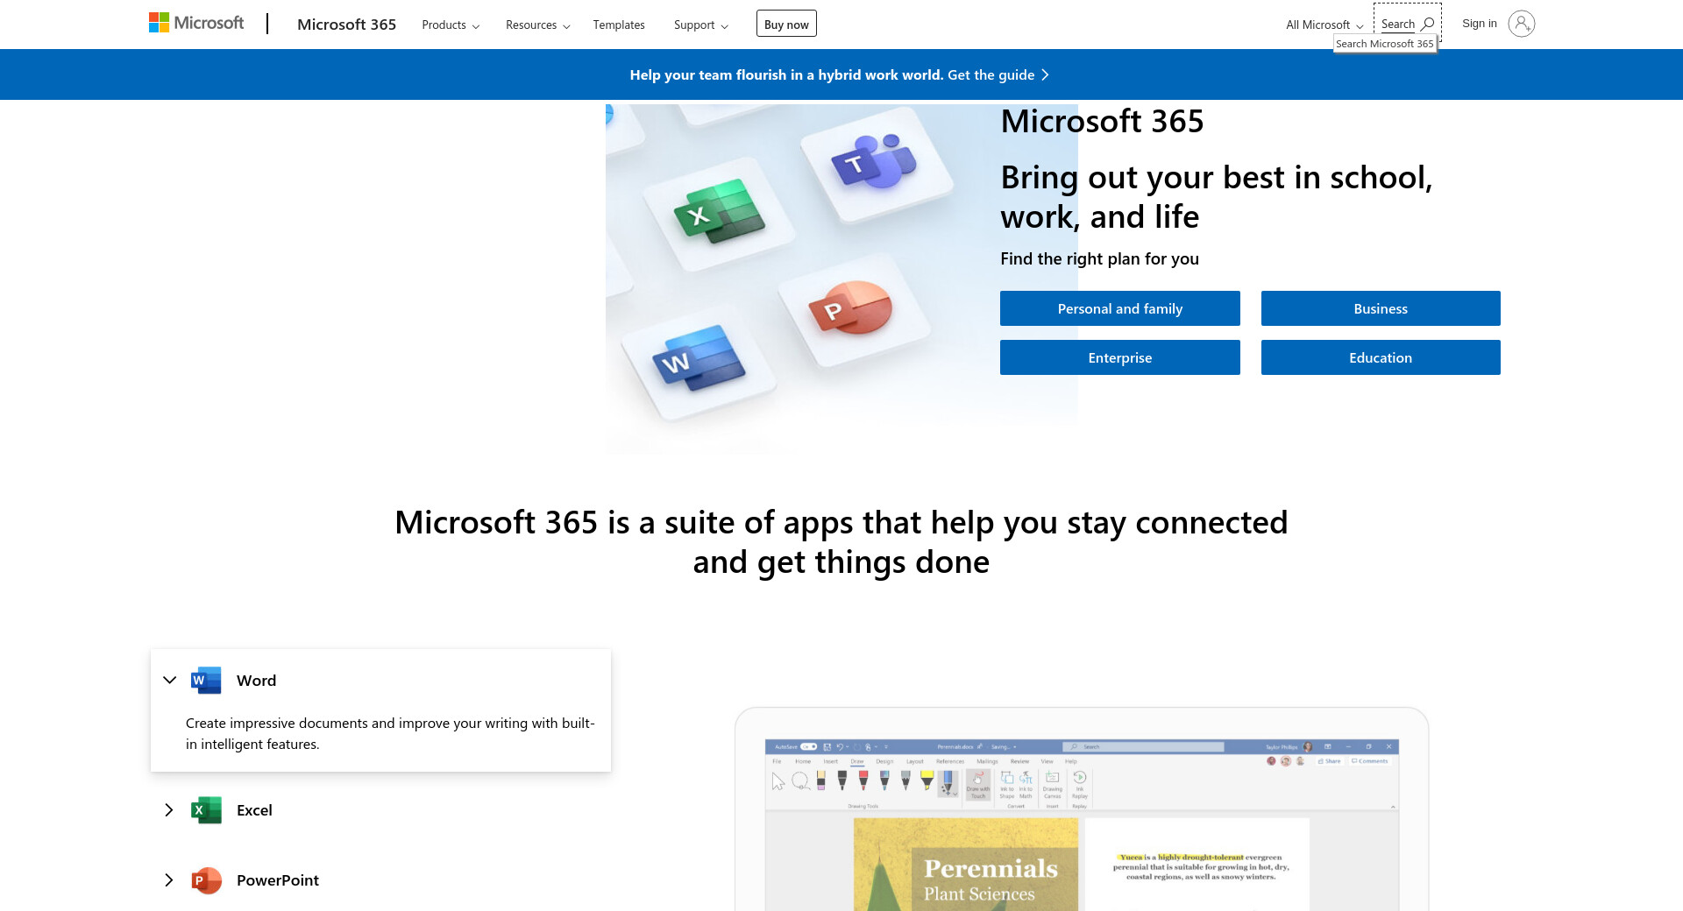Expand the Products dropdown menu
Screen dimensions: 1683x911
(x=451, y=25)
